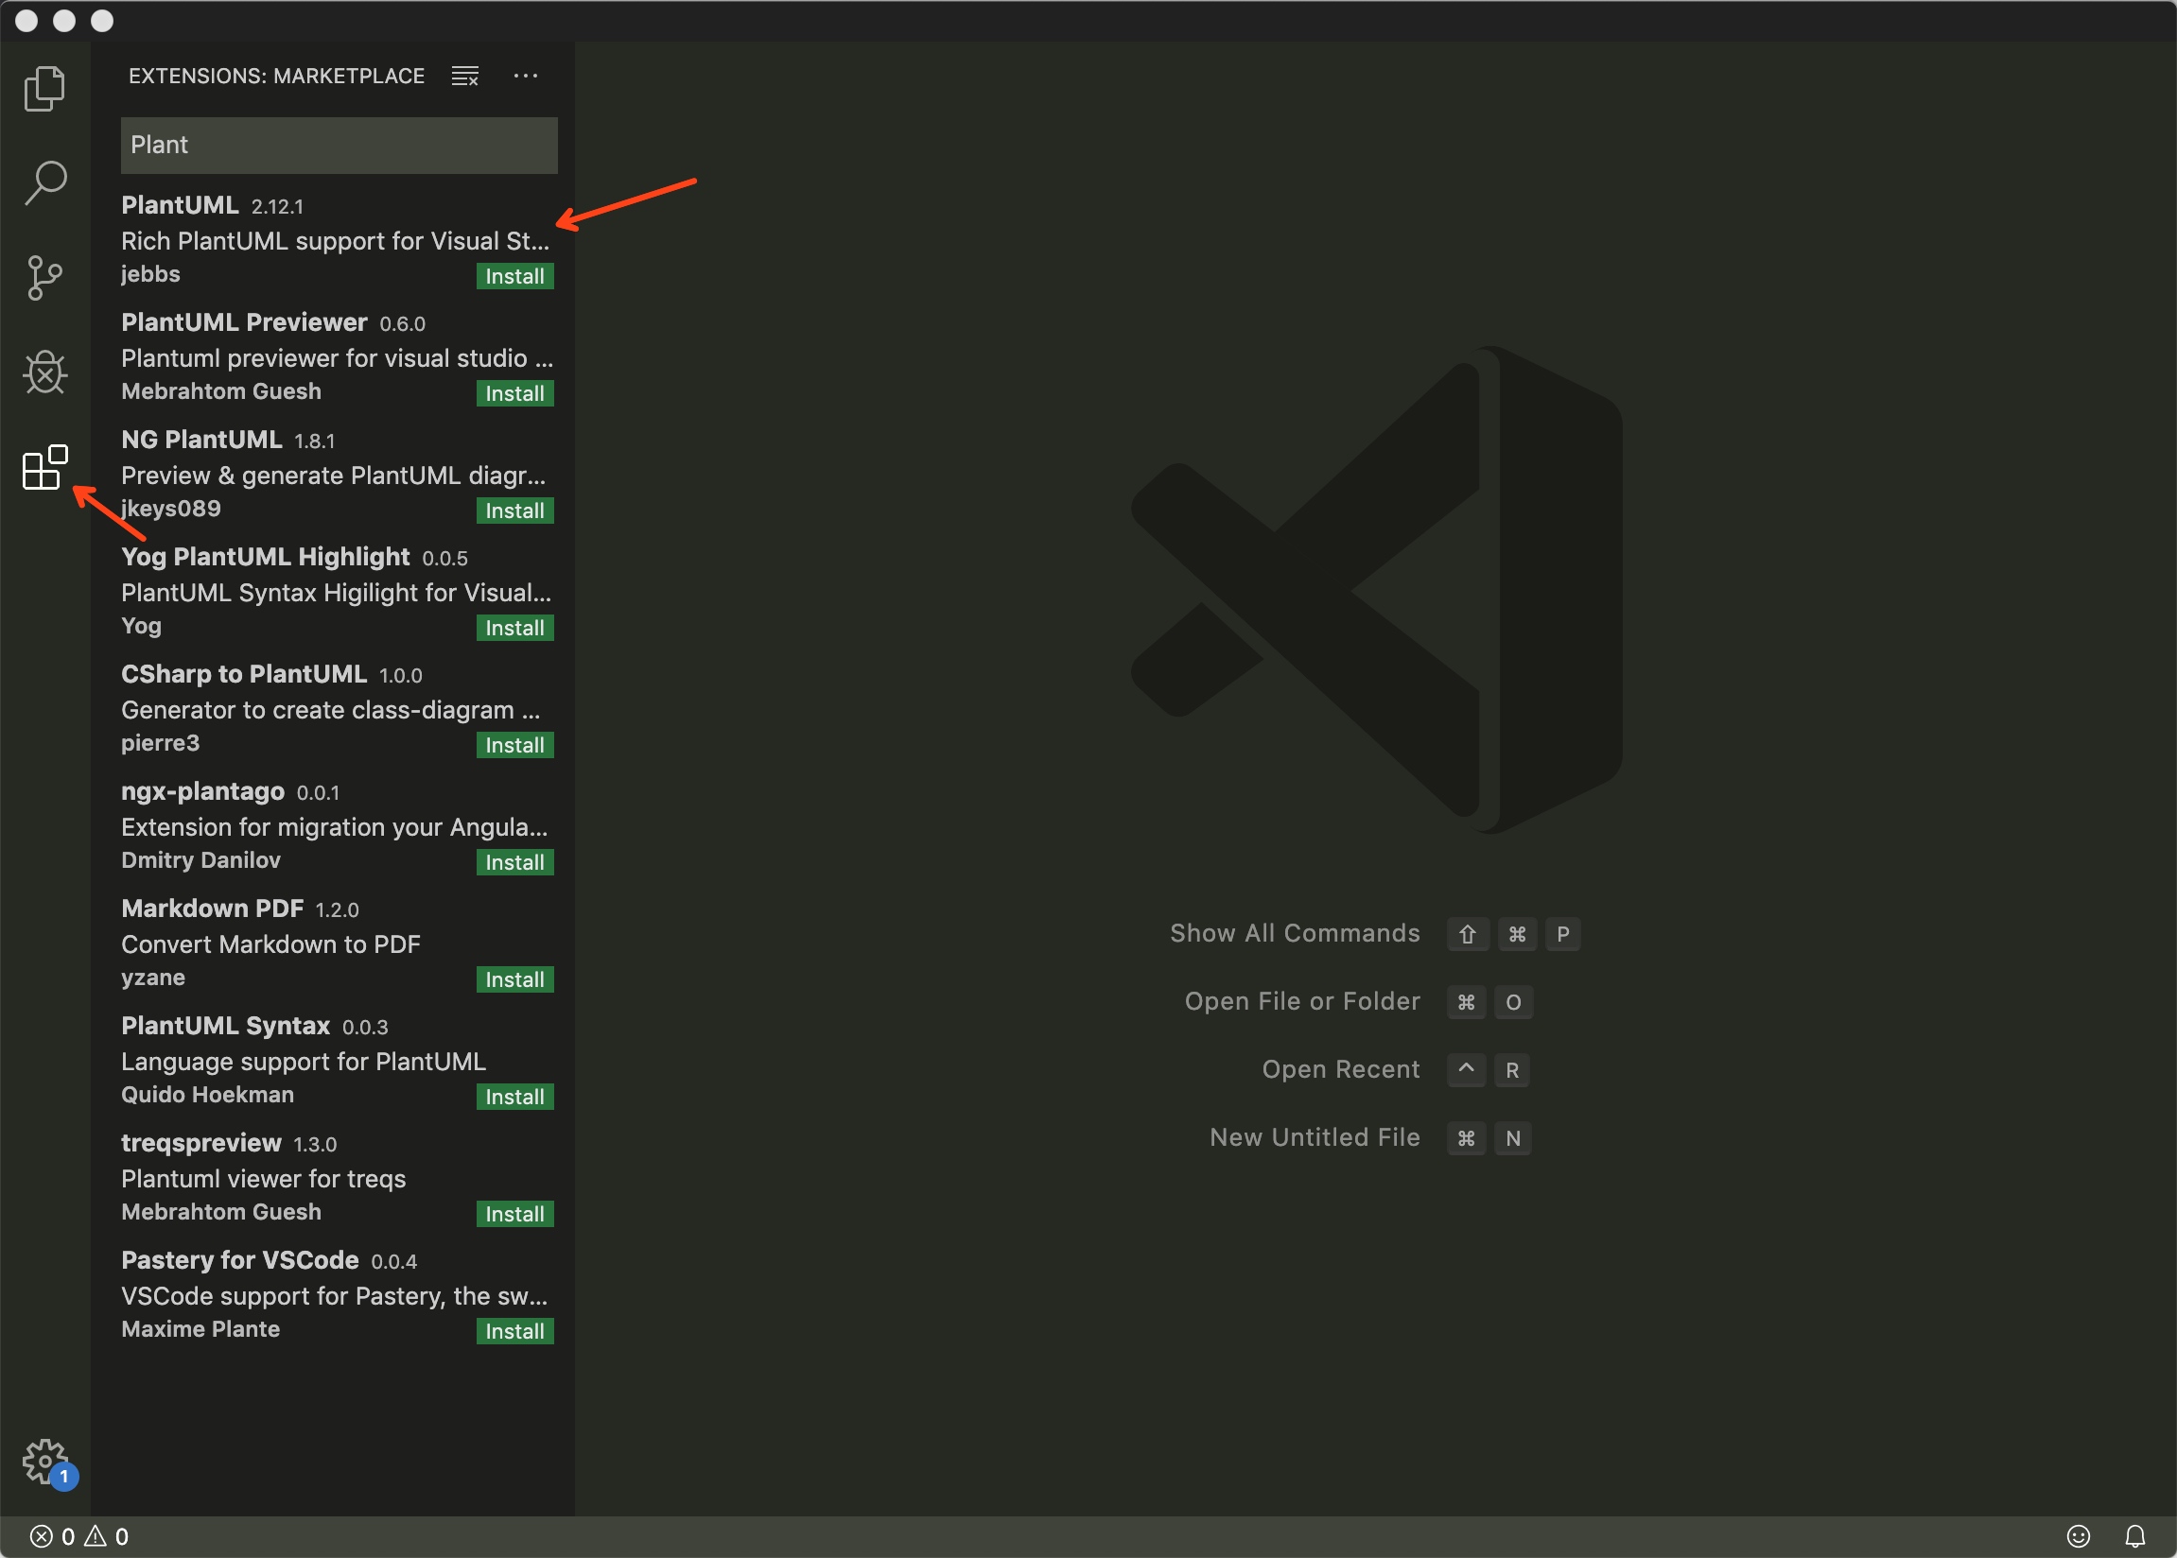Install the NG PlantUML extension
Screen dimensions: 2177x1558
[x=515, y=511]
